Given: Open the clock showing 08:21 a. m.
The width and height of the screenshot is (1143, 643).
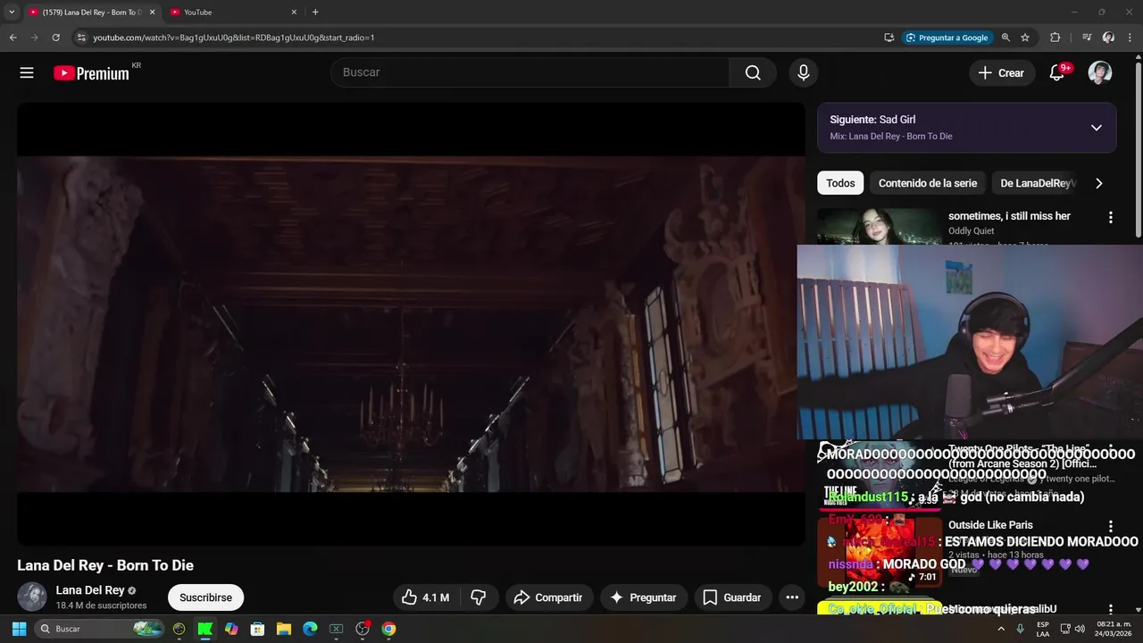Looking at the screenshot, I should [x=1114, y=629].
